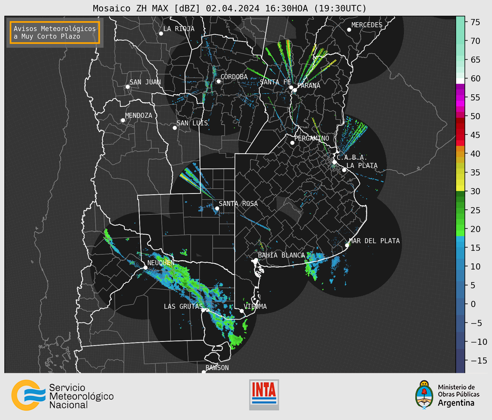Select the VIEDMA city marker
492x420 pixels.
click(x=242, y=311)
